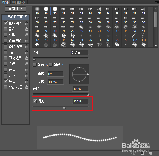Click the 圆度 roundness input field

(55, 82)
